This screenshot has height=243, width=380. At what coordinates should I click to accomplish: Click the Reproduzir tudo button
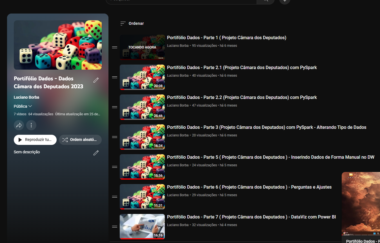coord(35,140)
